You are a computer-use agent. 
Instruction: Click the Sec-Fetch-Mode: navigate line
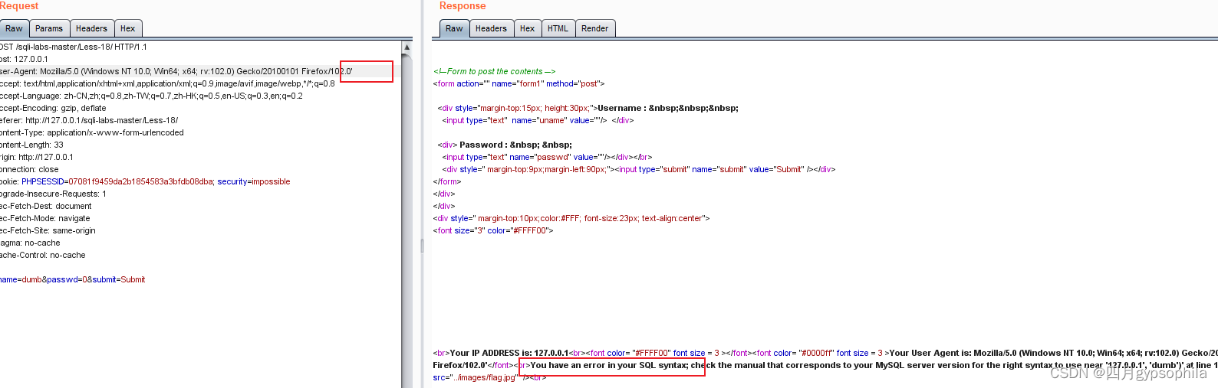point(44,218)
